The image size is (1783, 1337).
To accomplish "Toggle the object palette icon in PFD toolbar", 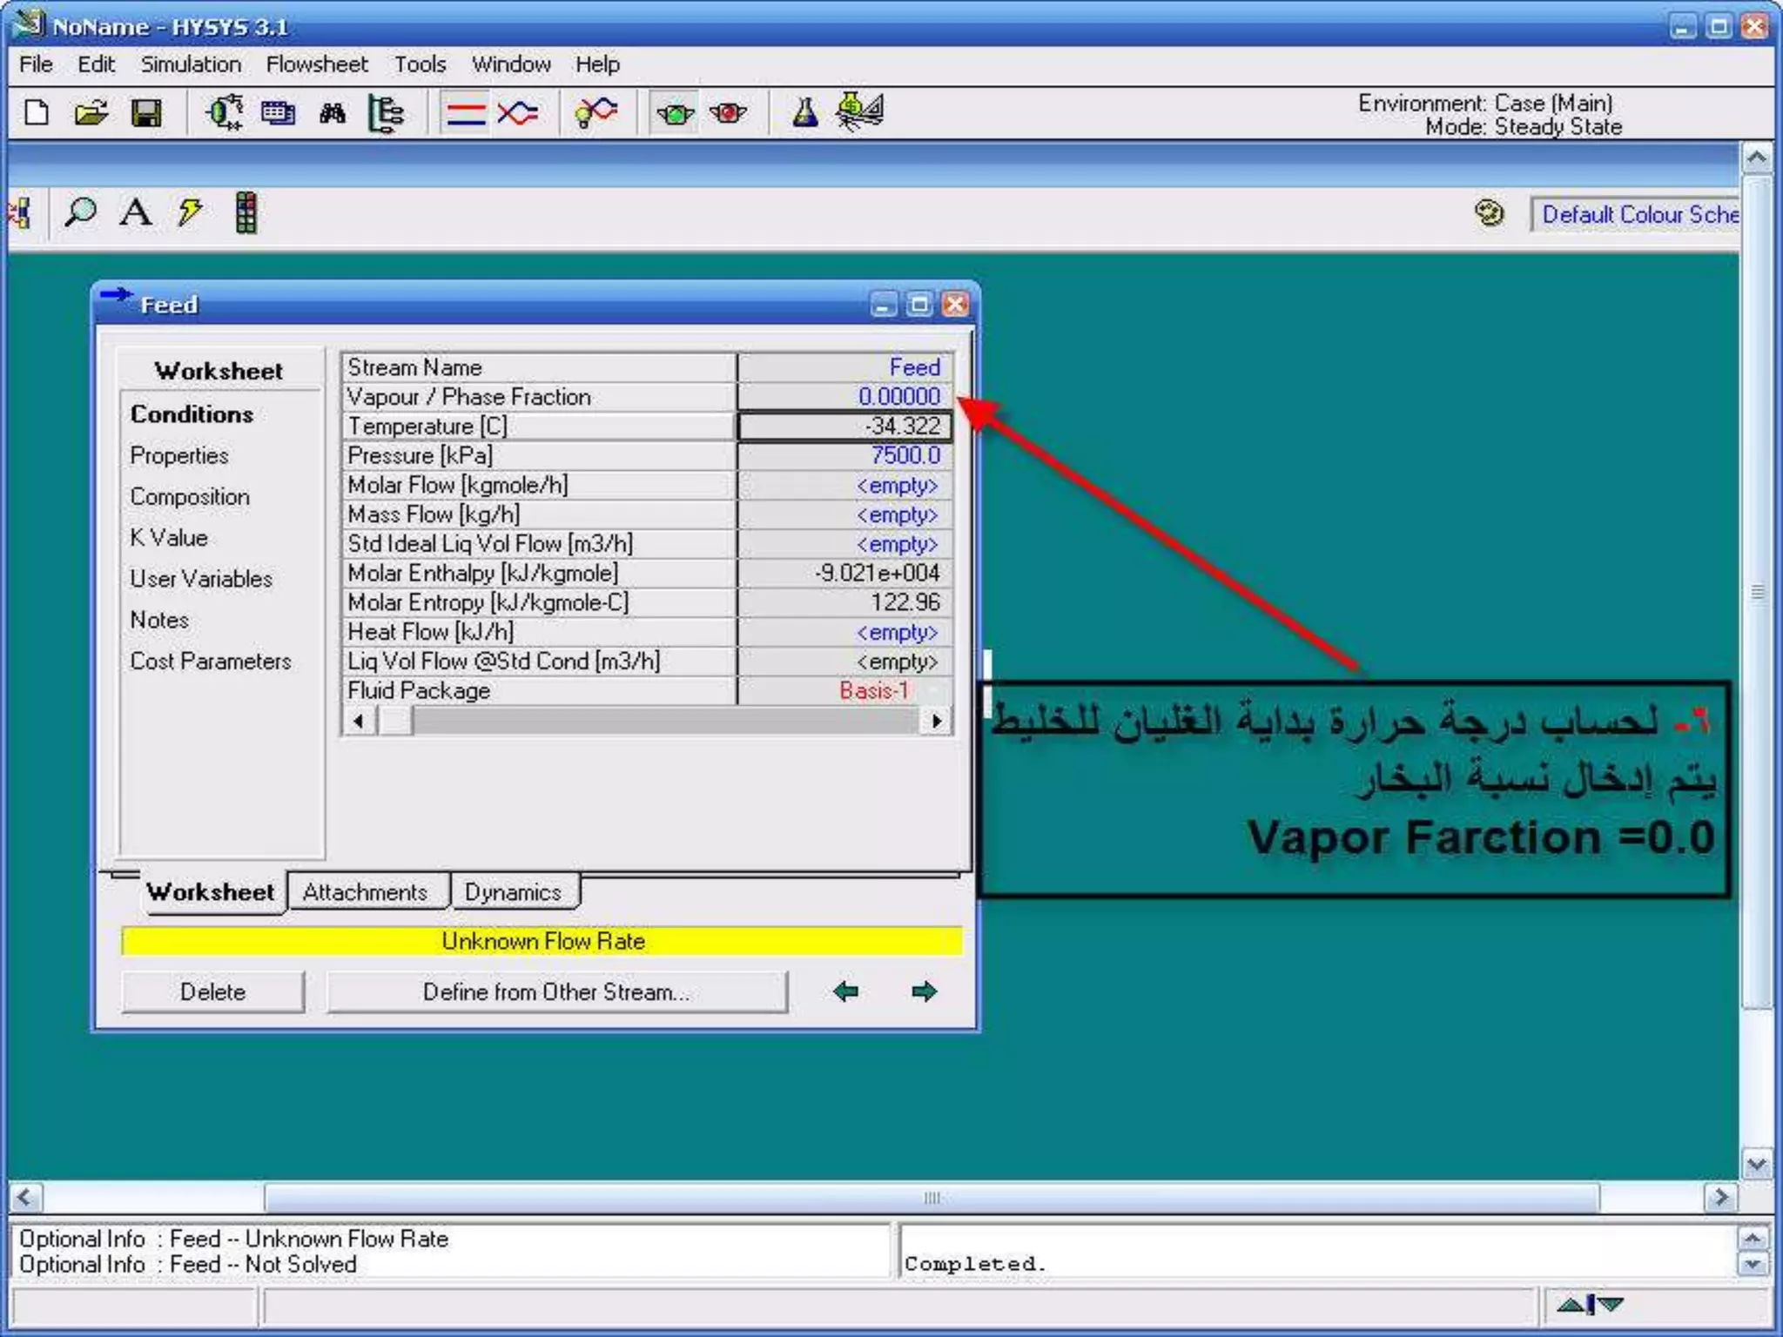I will click(x=246, y=212).
